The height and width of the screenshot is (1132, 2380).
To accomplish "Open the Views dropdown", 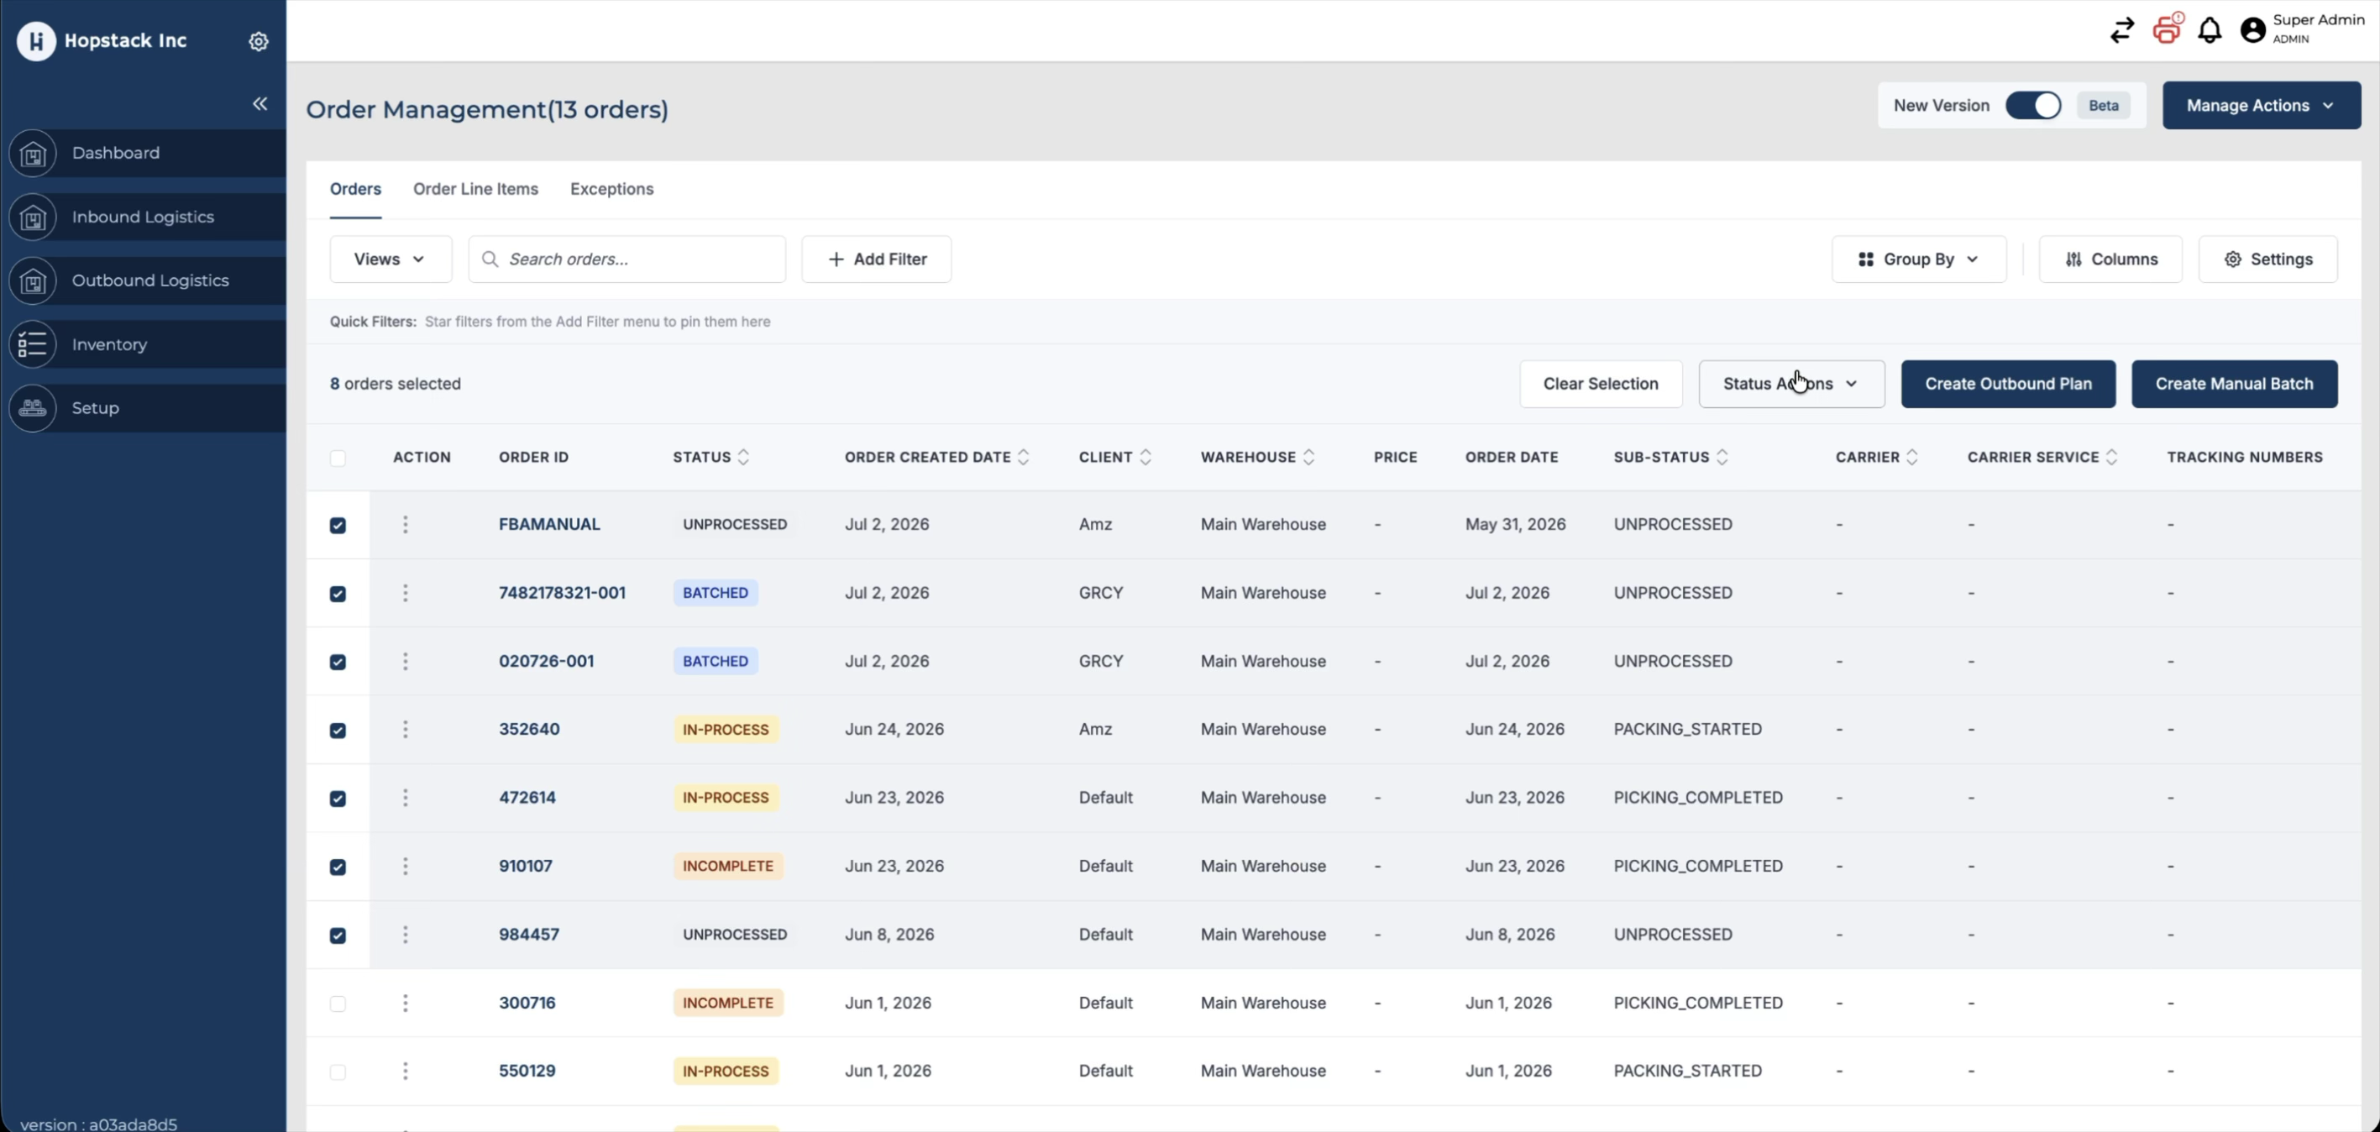I will click(391, 259).
